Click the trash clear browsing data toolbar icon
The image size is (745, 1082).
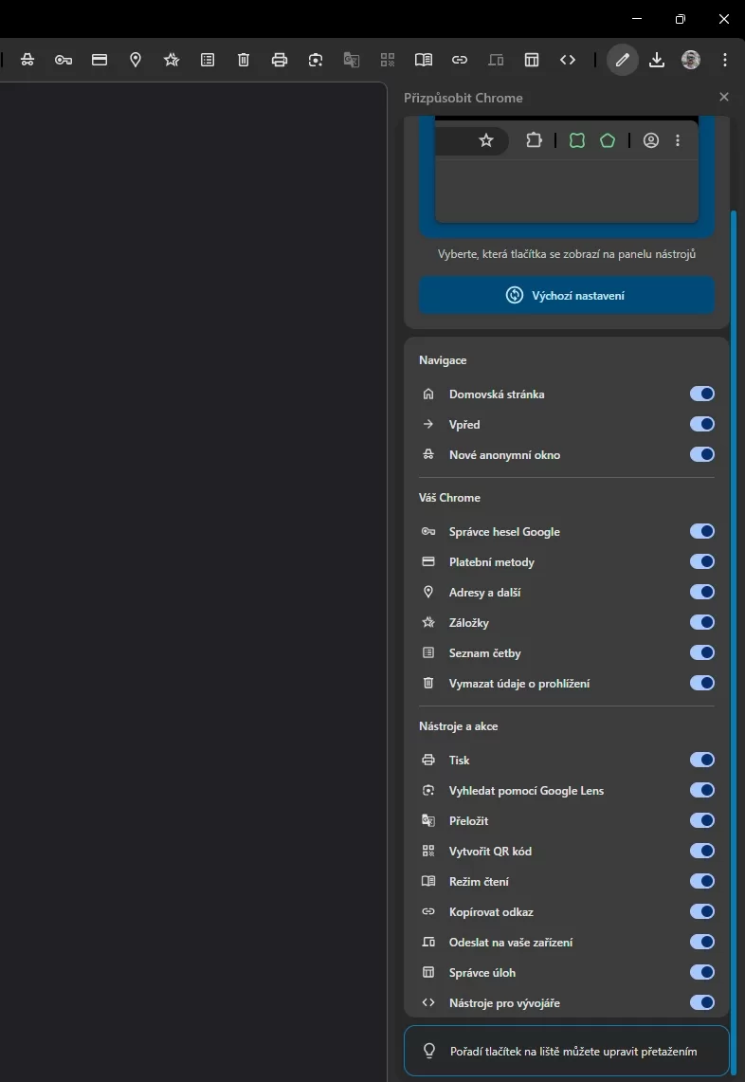244,60
